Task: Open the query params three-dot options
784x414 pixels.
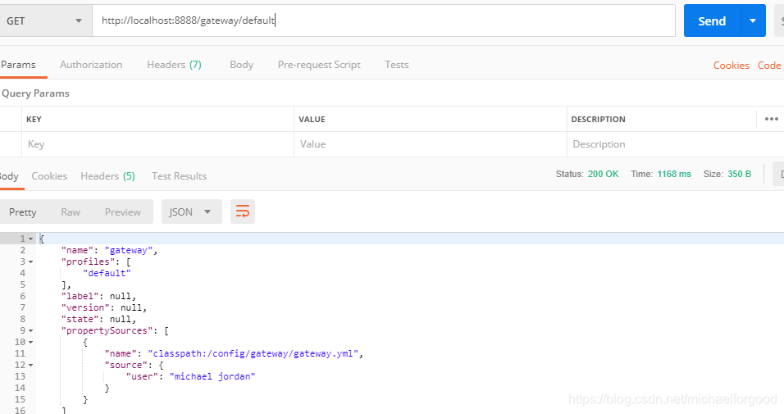Action: click(772, 119)
